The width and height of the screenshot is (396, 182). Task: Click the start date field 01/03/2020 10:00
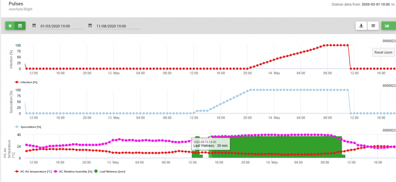62,26
